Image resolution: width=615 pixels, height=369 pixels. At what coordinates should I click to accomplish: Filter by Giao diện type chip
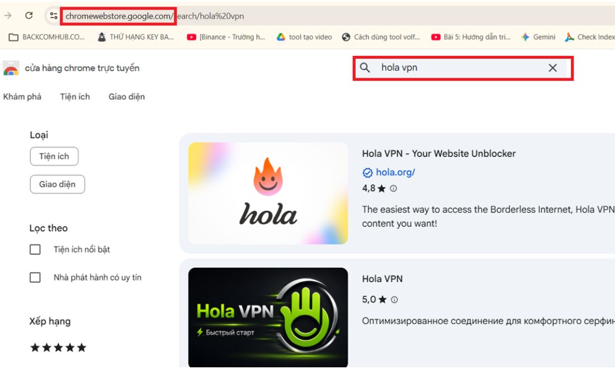[x=57, y=184]
